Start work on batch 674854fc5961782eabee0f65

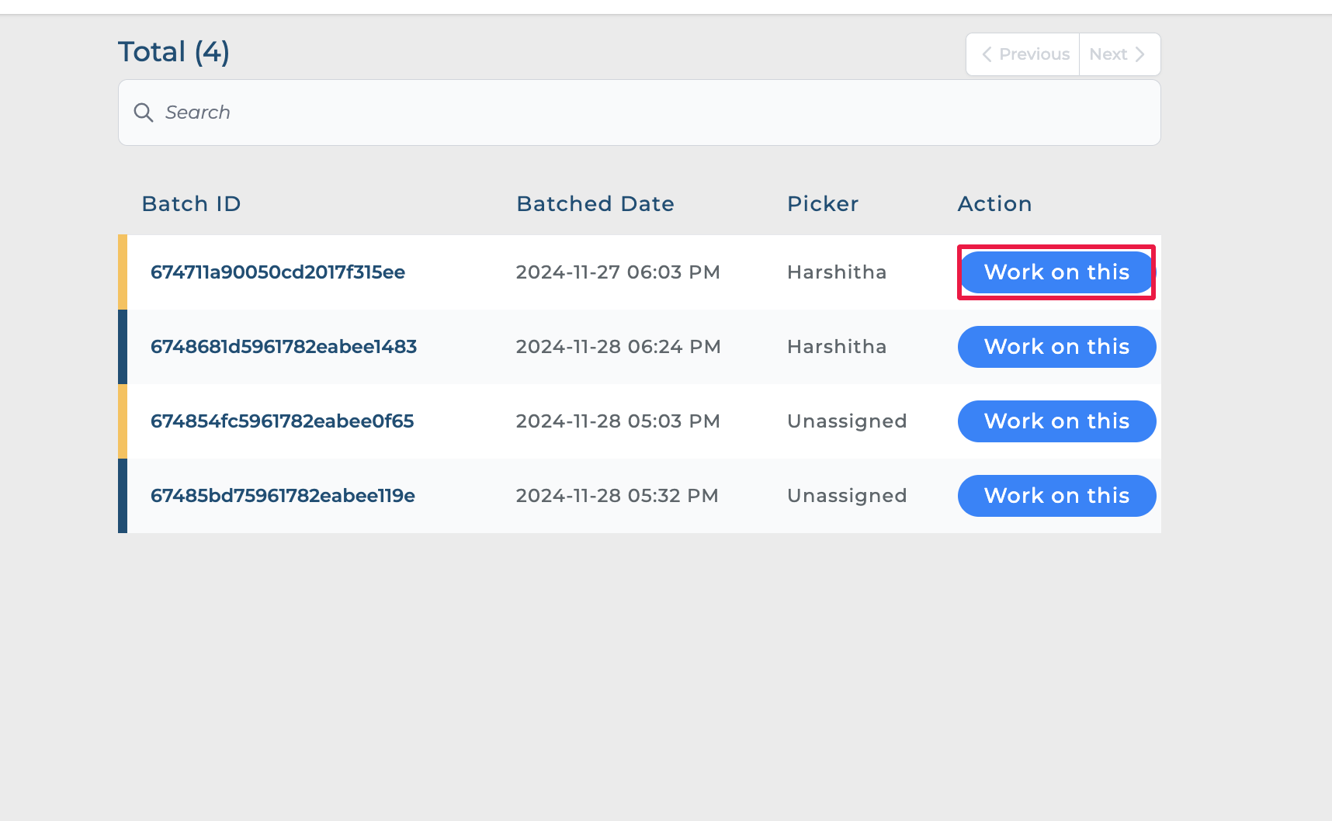coord(1056,421)
